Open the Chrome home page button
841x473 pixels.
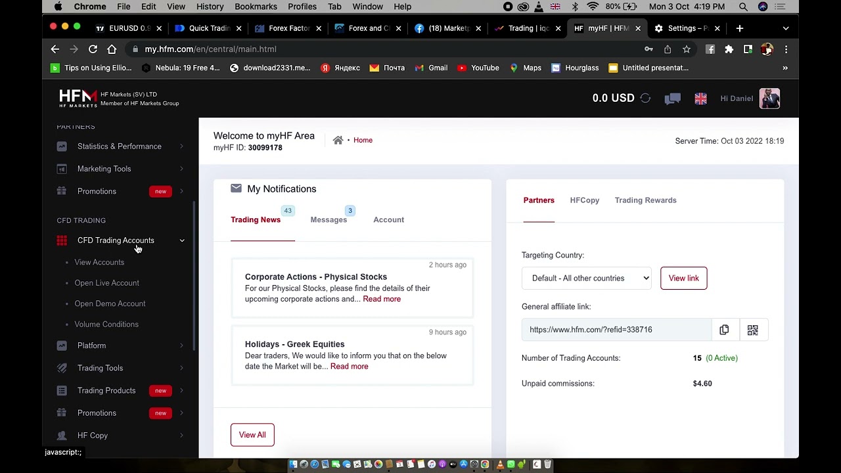pos(112,49)
